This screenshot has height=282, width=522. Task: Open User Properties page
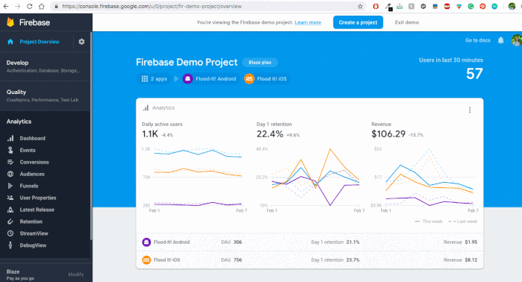click(38, 198)
